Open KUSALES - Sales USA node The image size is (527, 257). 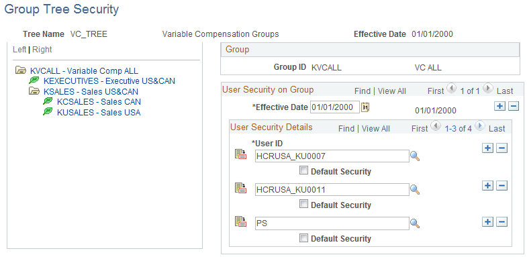click(99, 112)
